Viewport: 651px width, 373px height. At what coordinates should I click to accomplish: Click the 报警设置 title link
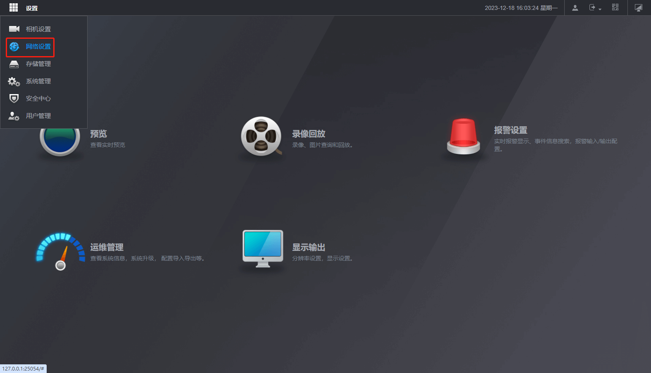coord(511,130)
